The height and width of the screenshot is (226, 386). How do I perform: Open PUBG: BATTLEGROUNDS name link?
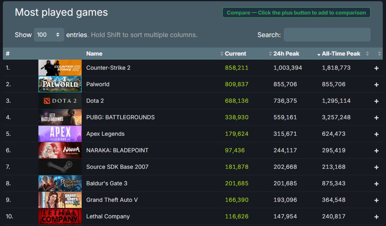pos(120,117)
